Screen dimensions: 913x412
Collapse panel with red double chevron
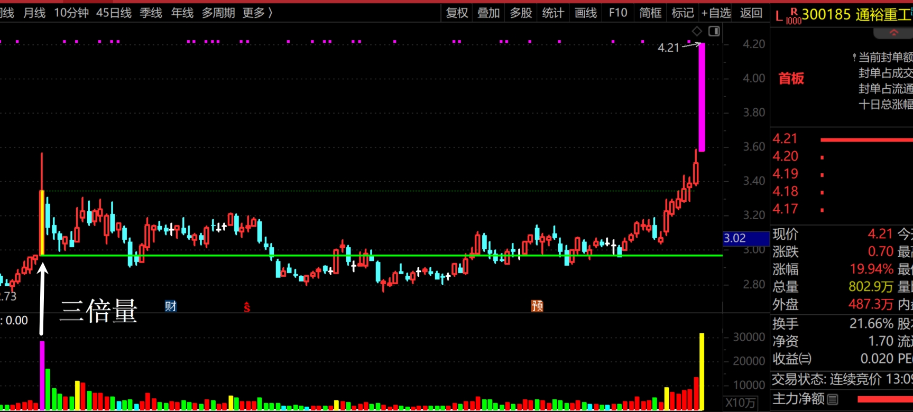point(893,33)
